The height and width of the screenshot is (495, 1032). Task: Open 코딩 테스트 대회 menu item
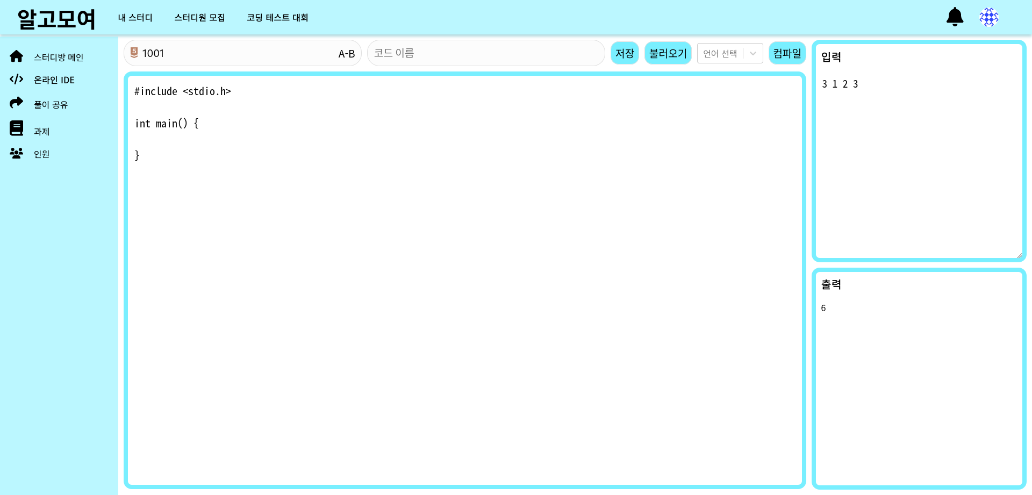point(277,18)
